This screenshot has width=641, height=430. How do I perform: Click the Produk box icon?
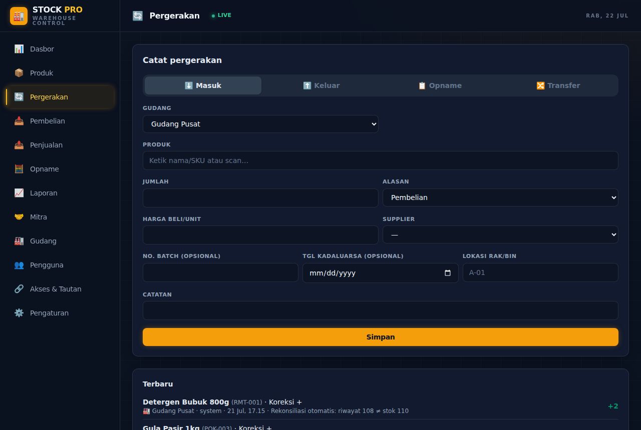tap(19, 73)
